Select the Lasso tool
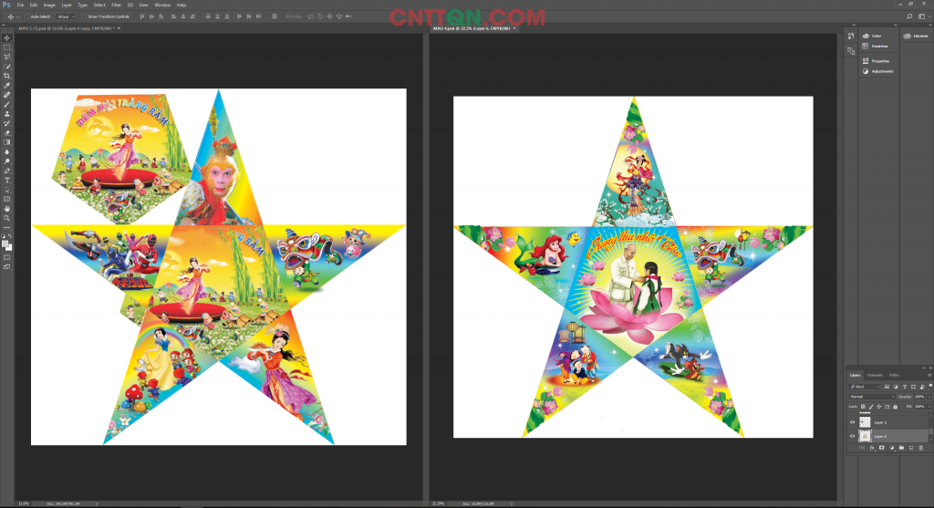 (7, 57)
